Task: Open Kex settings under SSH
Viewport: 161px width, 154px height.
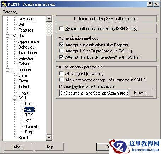Action: tap(28, 104)
